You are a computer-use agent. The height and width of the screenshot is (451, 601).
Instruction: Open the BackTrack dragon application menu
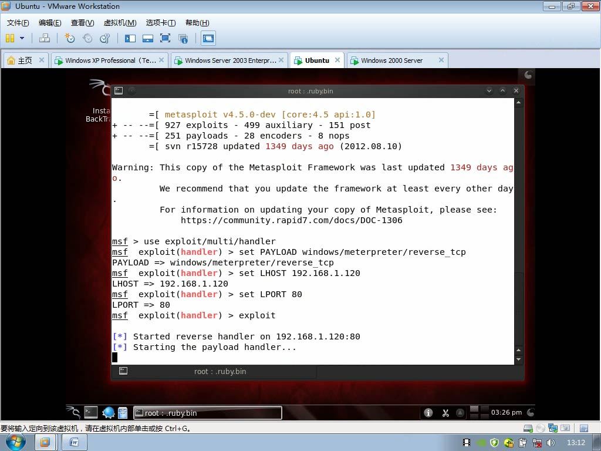pyautogui.click(x=73, y=413)
